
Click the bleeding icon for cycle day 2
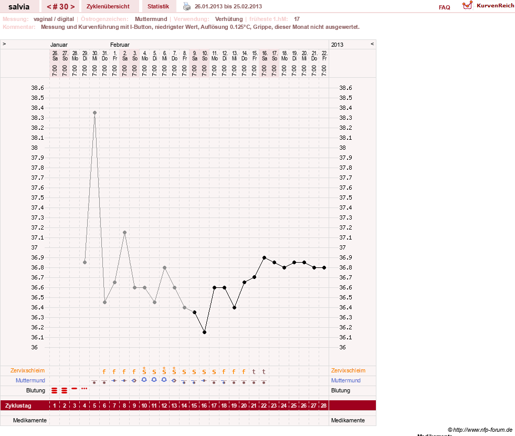(65, 391)
